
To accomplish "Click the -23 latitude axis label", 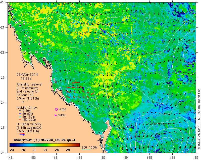I will (x=3, y=77).
